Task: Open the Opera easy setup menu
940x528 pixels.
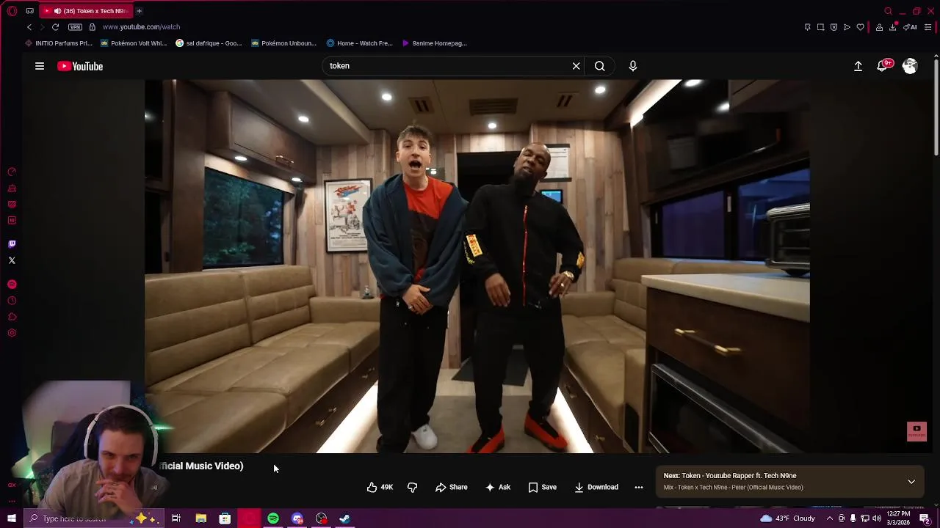Action: pos(928,27)
